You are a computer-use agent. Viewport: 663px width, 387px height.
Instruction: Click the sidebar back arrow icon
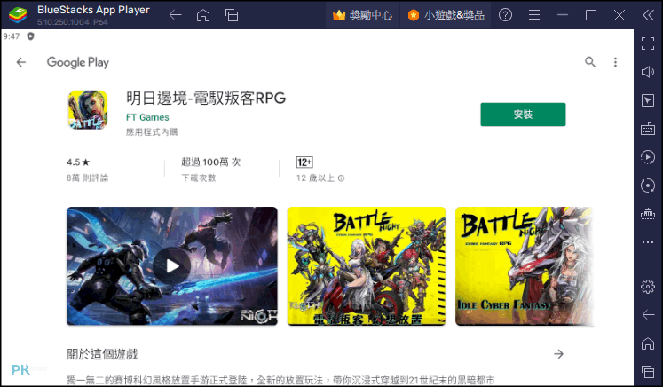coord(648,315)
